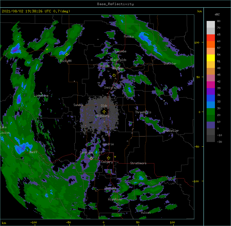Click the Sundre label
The height and width of the screenshot is (226, 231).
click(78, 105)
